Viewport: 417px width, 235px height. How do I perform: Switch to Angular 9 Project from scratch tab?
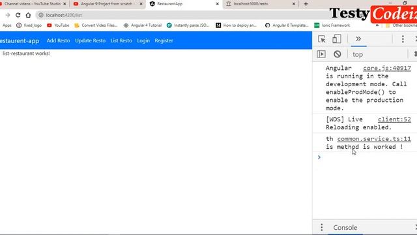(x=107, y=4)
